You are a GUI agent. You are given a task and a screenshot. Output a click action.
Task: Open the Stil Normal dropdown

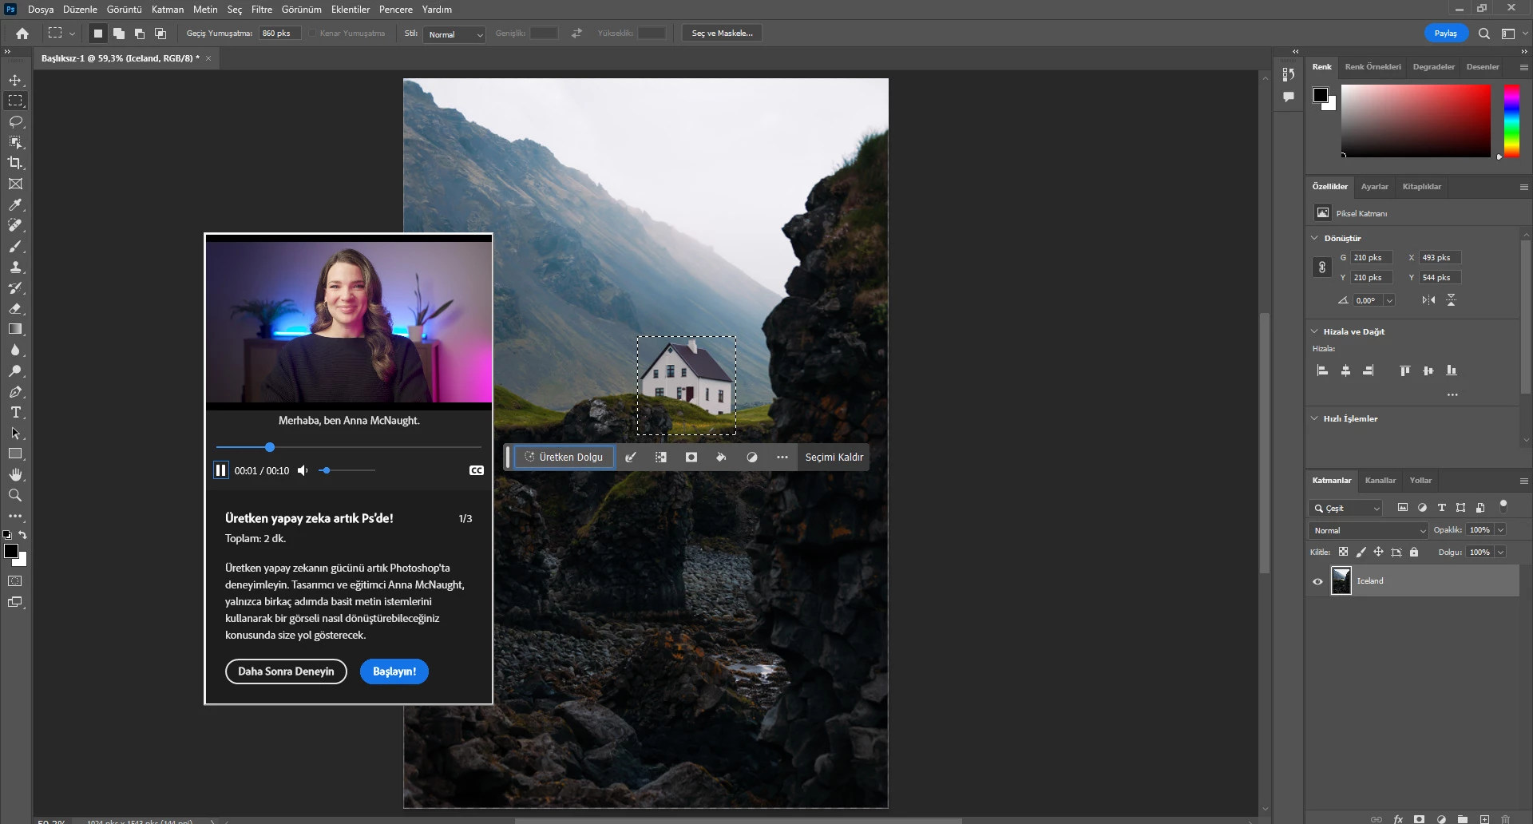pyautogui.click(x=454, y=34)
